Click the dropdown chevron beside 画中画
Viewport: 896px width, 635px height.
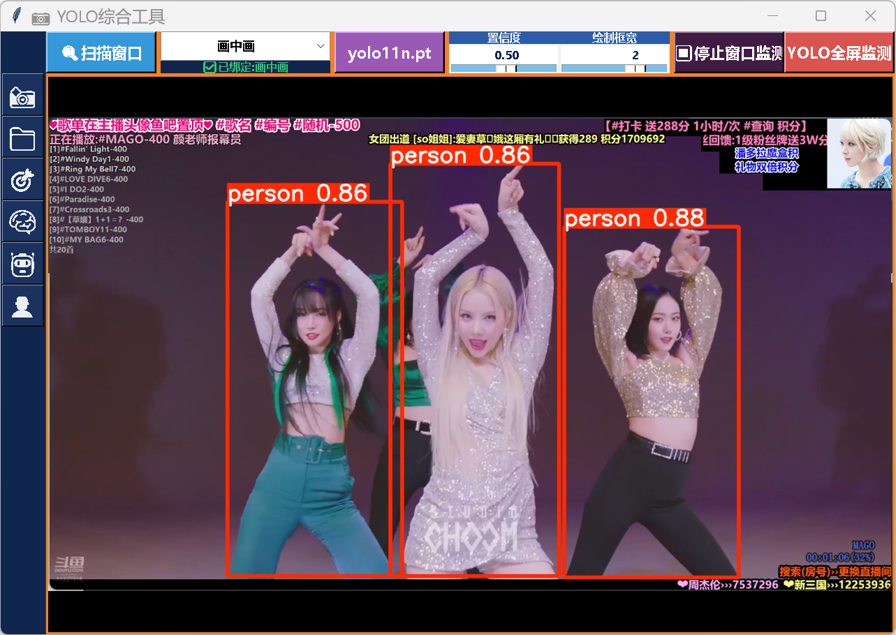321,47
